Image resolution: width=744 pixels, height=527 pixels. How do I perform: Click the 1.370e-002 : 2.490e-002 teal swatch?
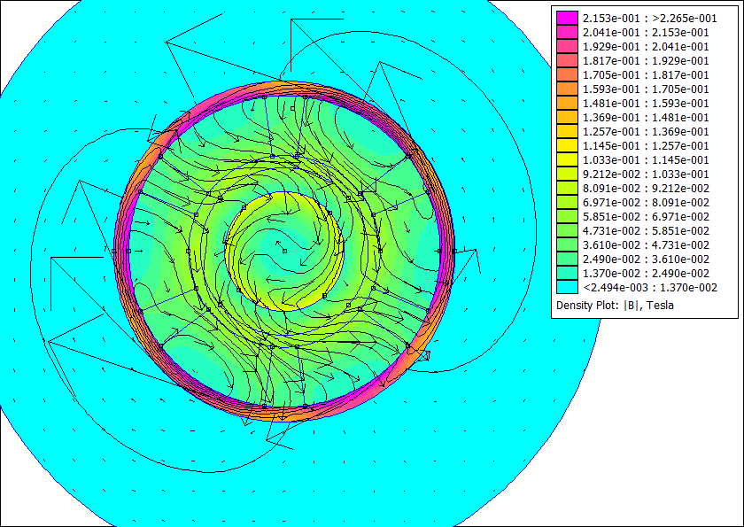pos(567,273)
